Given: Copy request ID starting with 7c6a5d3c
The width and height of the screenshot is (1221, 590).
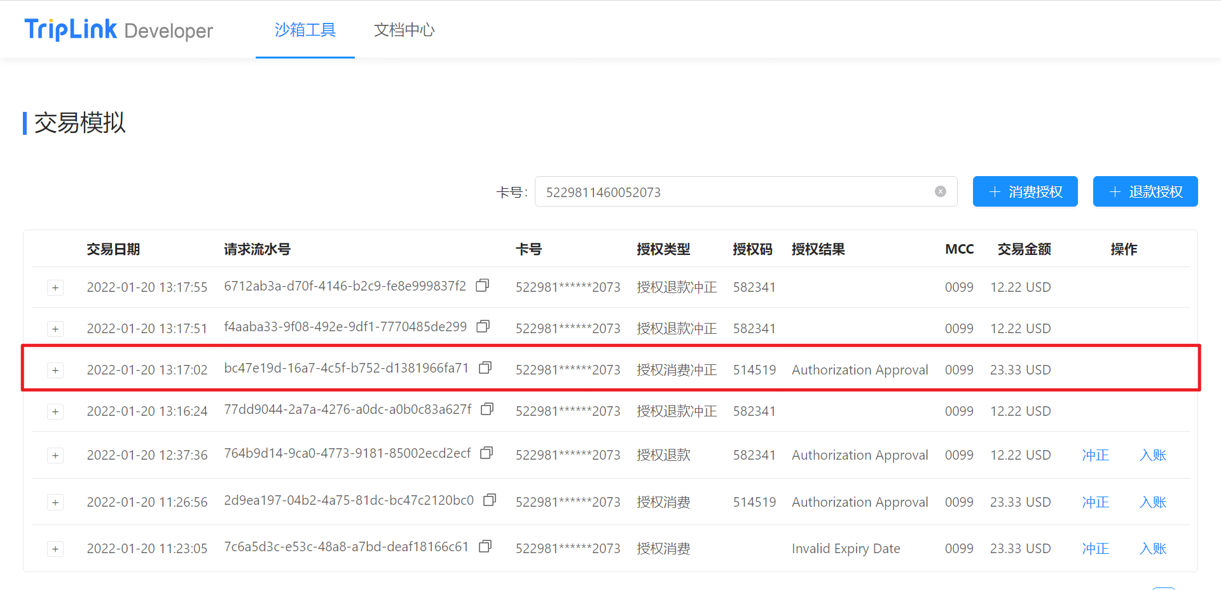Looking at the screenshot, I should tap(485, 546).
